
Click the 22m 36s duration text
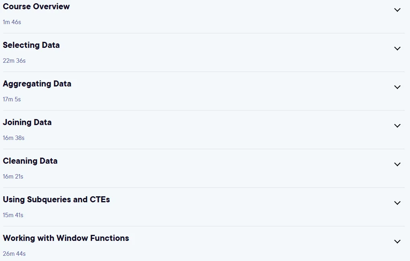(14, 61)
